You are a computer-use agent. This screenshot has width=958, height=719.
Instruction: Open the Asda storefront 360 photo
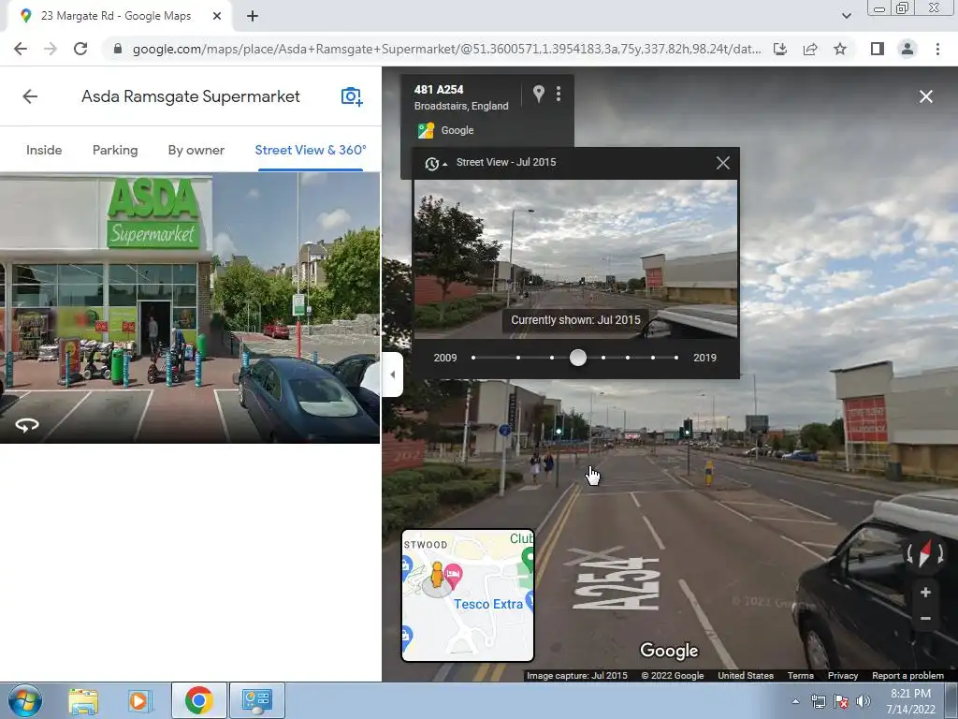[189, 307]
